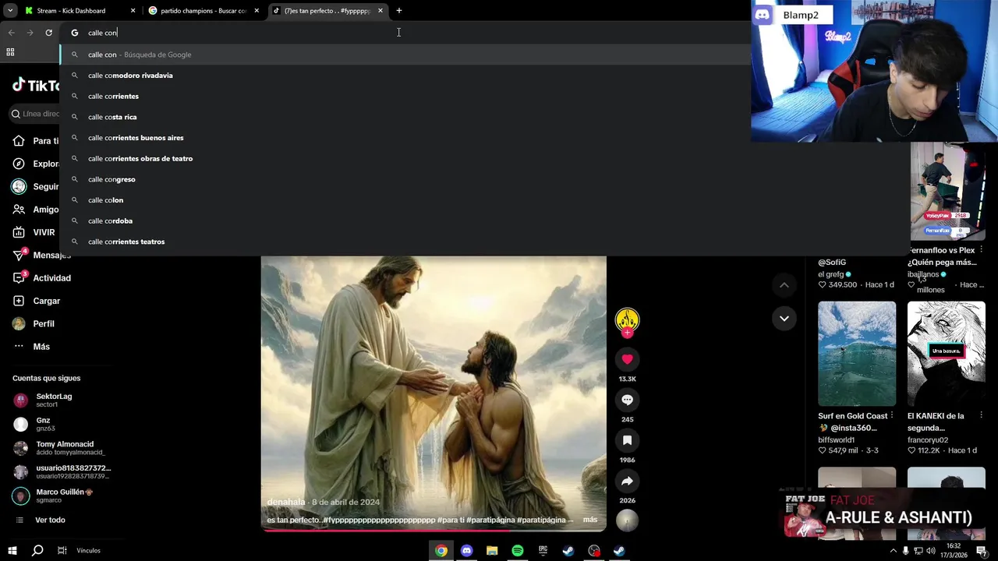Open Mensajes icon in sidebar
998x561 pixels.
[19, 255]
